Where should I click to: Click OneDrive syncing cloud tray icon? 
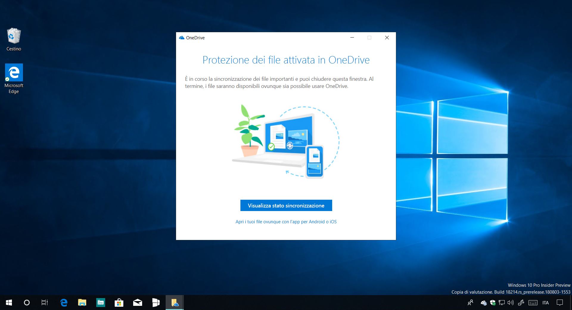(484, 303)
